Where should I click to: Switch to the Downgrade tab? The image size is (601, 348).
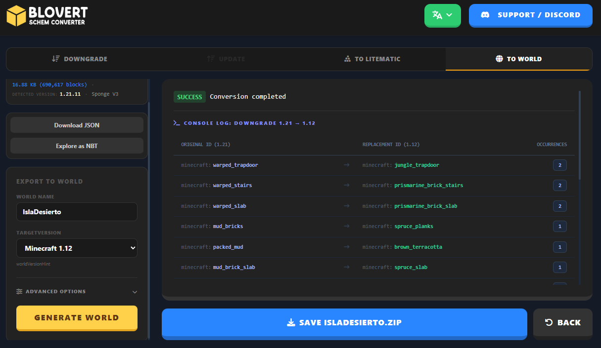coord(79,59)
